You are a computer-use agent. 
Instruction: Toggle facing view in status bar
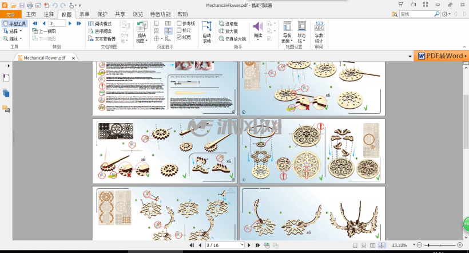(373, 245)
